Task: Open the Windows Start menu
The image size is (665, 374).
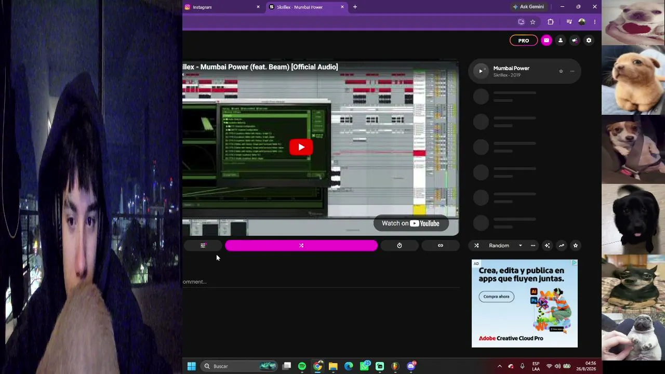Action: [x=192, y=366]
